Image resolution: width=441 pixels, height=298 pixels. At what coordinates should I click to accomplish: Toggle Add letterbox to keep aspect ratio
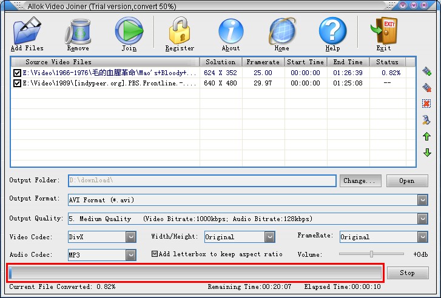155,254
